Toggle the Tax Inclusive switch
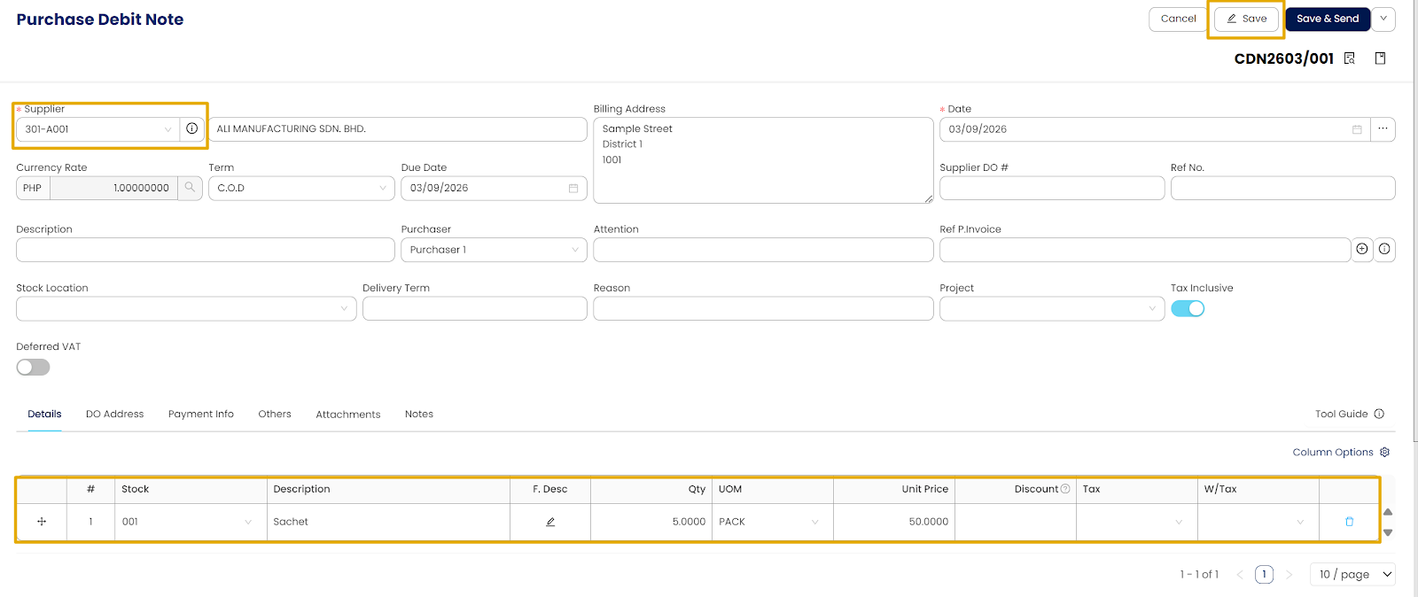 pos(1188,309)
